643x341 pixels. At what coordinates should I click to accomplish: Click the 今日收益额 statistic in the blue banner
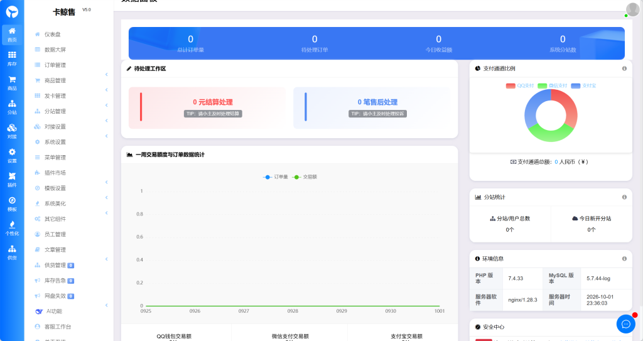coord(439,43)
